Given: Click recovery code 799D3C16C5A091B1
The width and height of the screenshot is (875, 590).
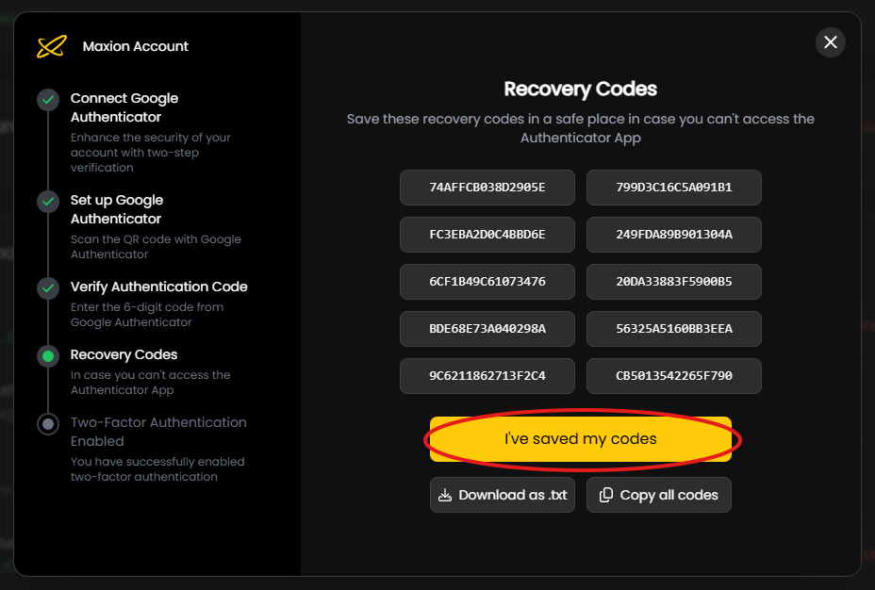Looking at the screenshot, I should 673,188.
